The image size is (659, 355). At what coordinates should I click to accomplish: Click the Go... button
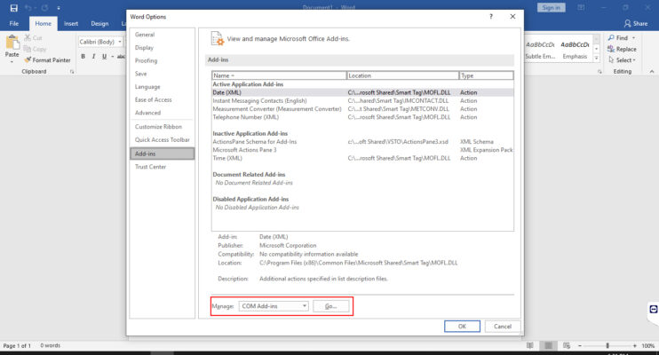pos(330,306)
